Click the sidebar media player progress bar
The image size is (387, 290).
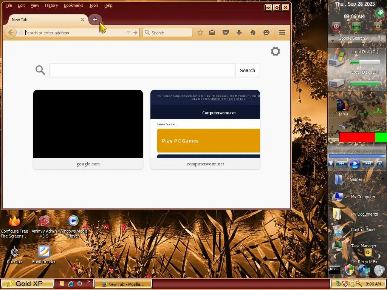(x=357, y=156)
